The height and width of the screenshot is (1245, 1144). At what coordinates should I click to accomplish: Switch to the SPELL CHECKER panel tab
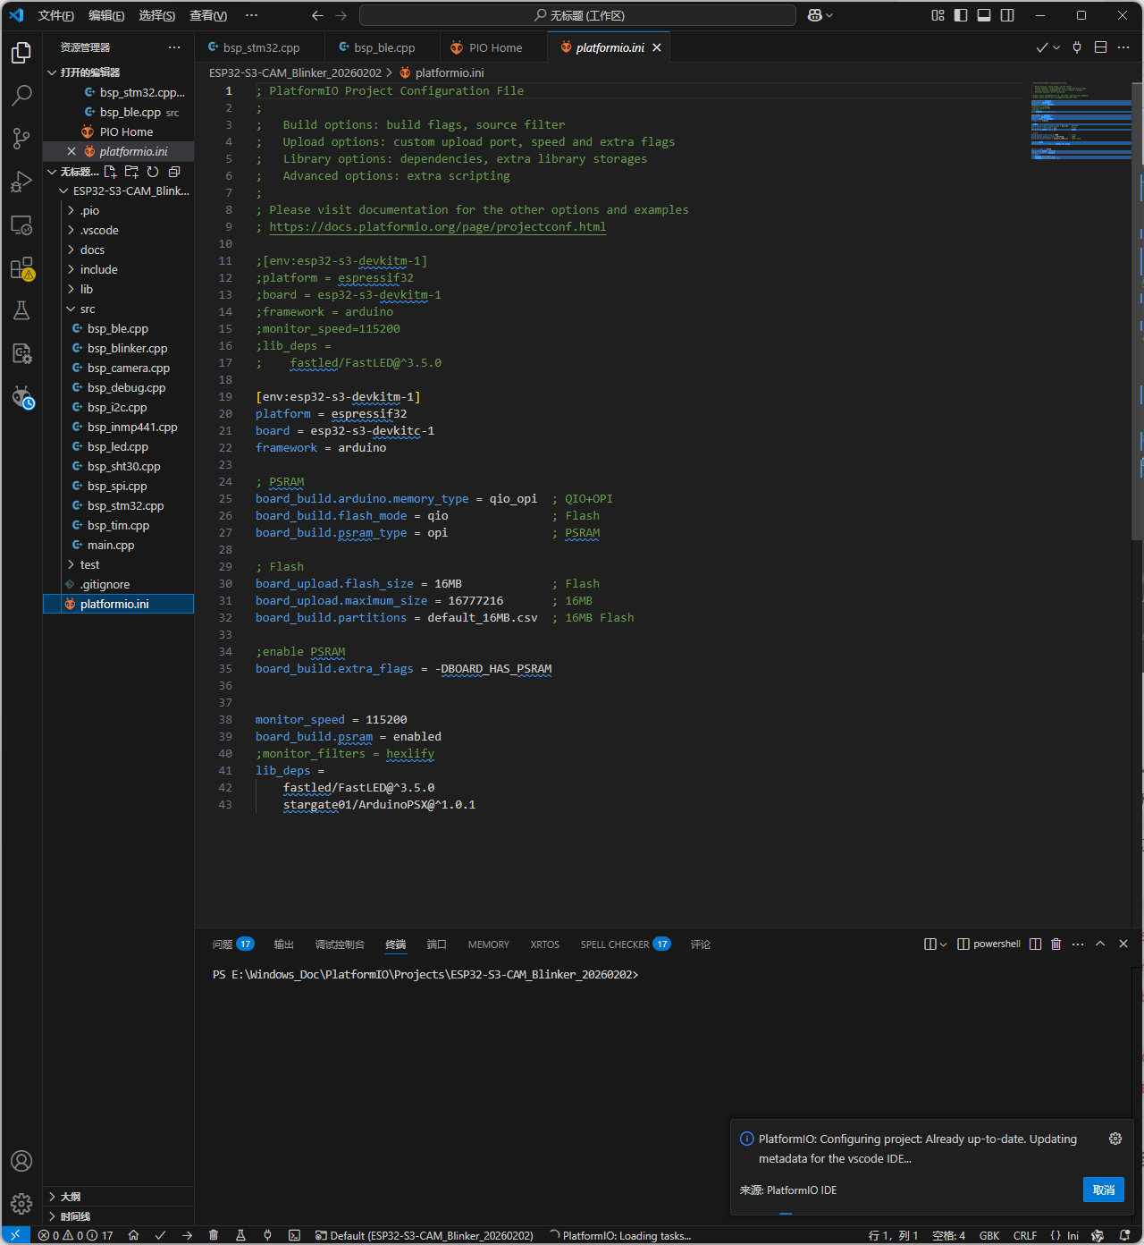pos(625,944)
